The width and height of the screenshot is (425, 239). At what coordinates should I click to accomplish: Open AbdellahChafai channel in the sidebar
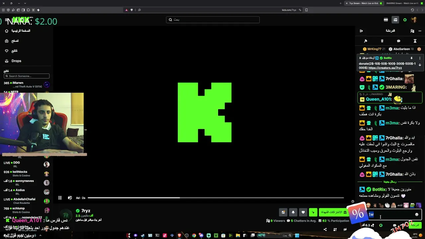27,201
